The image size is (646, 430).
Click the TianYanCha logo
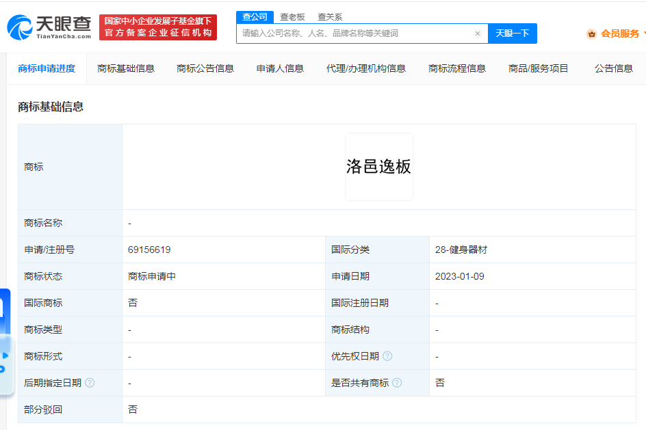tap(49, 27)
